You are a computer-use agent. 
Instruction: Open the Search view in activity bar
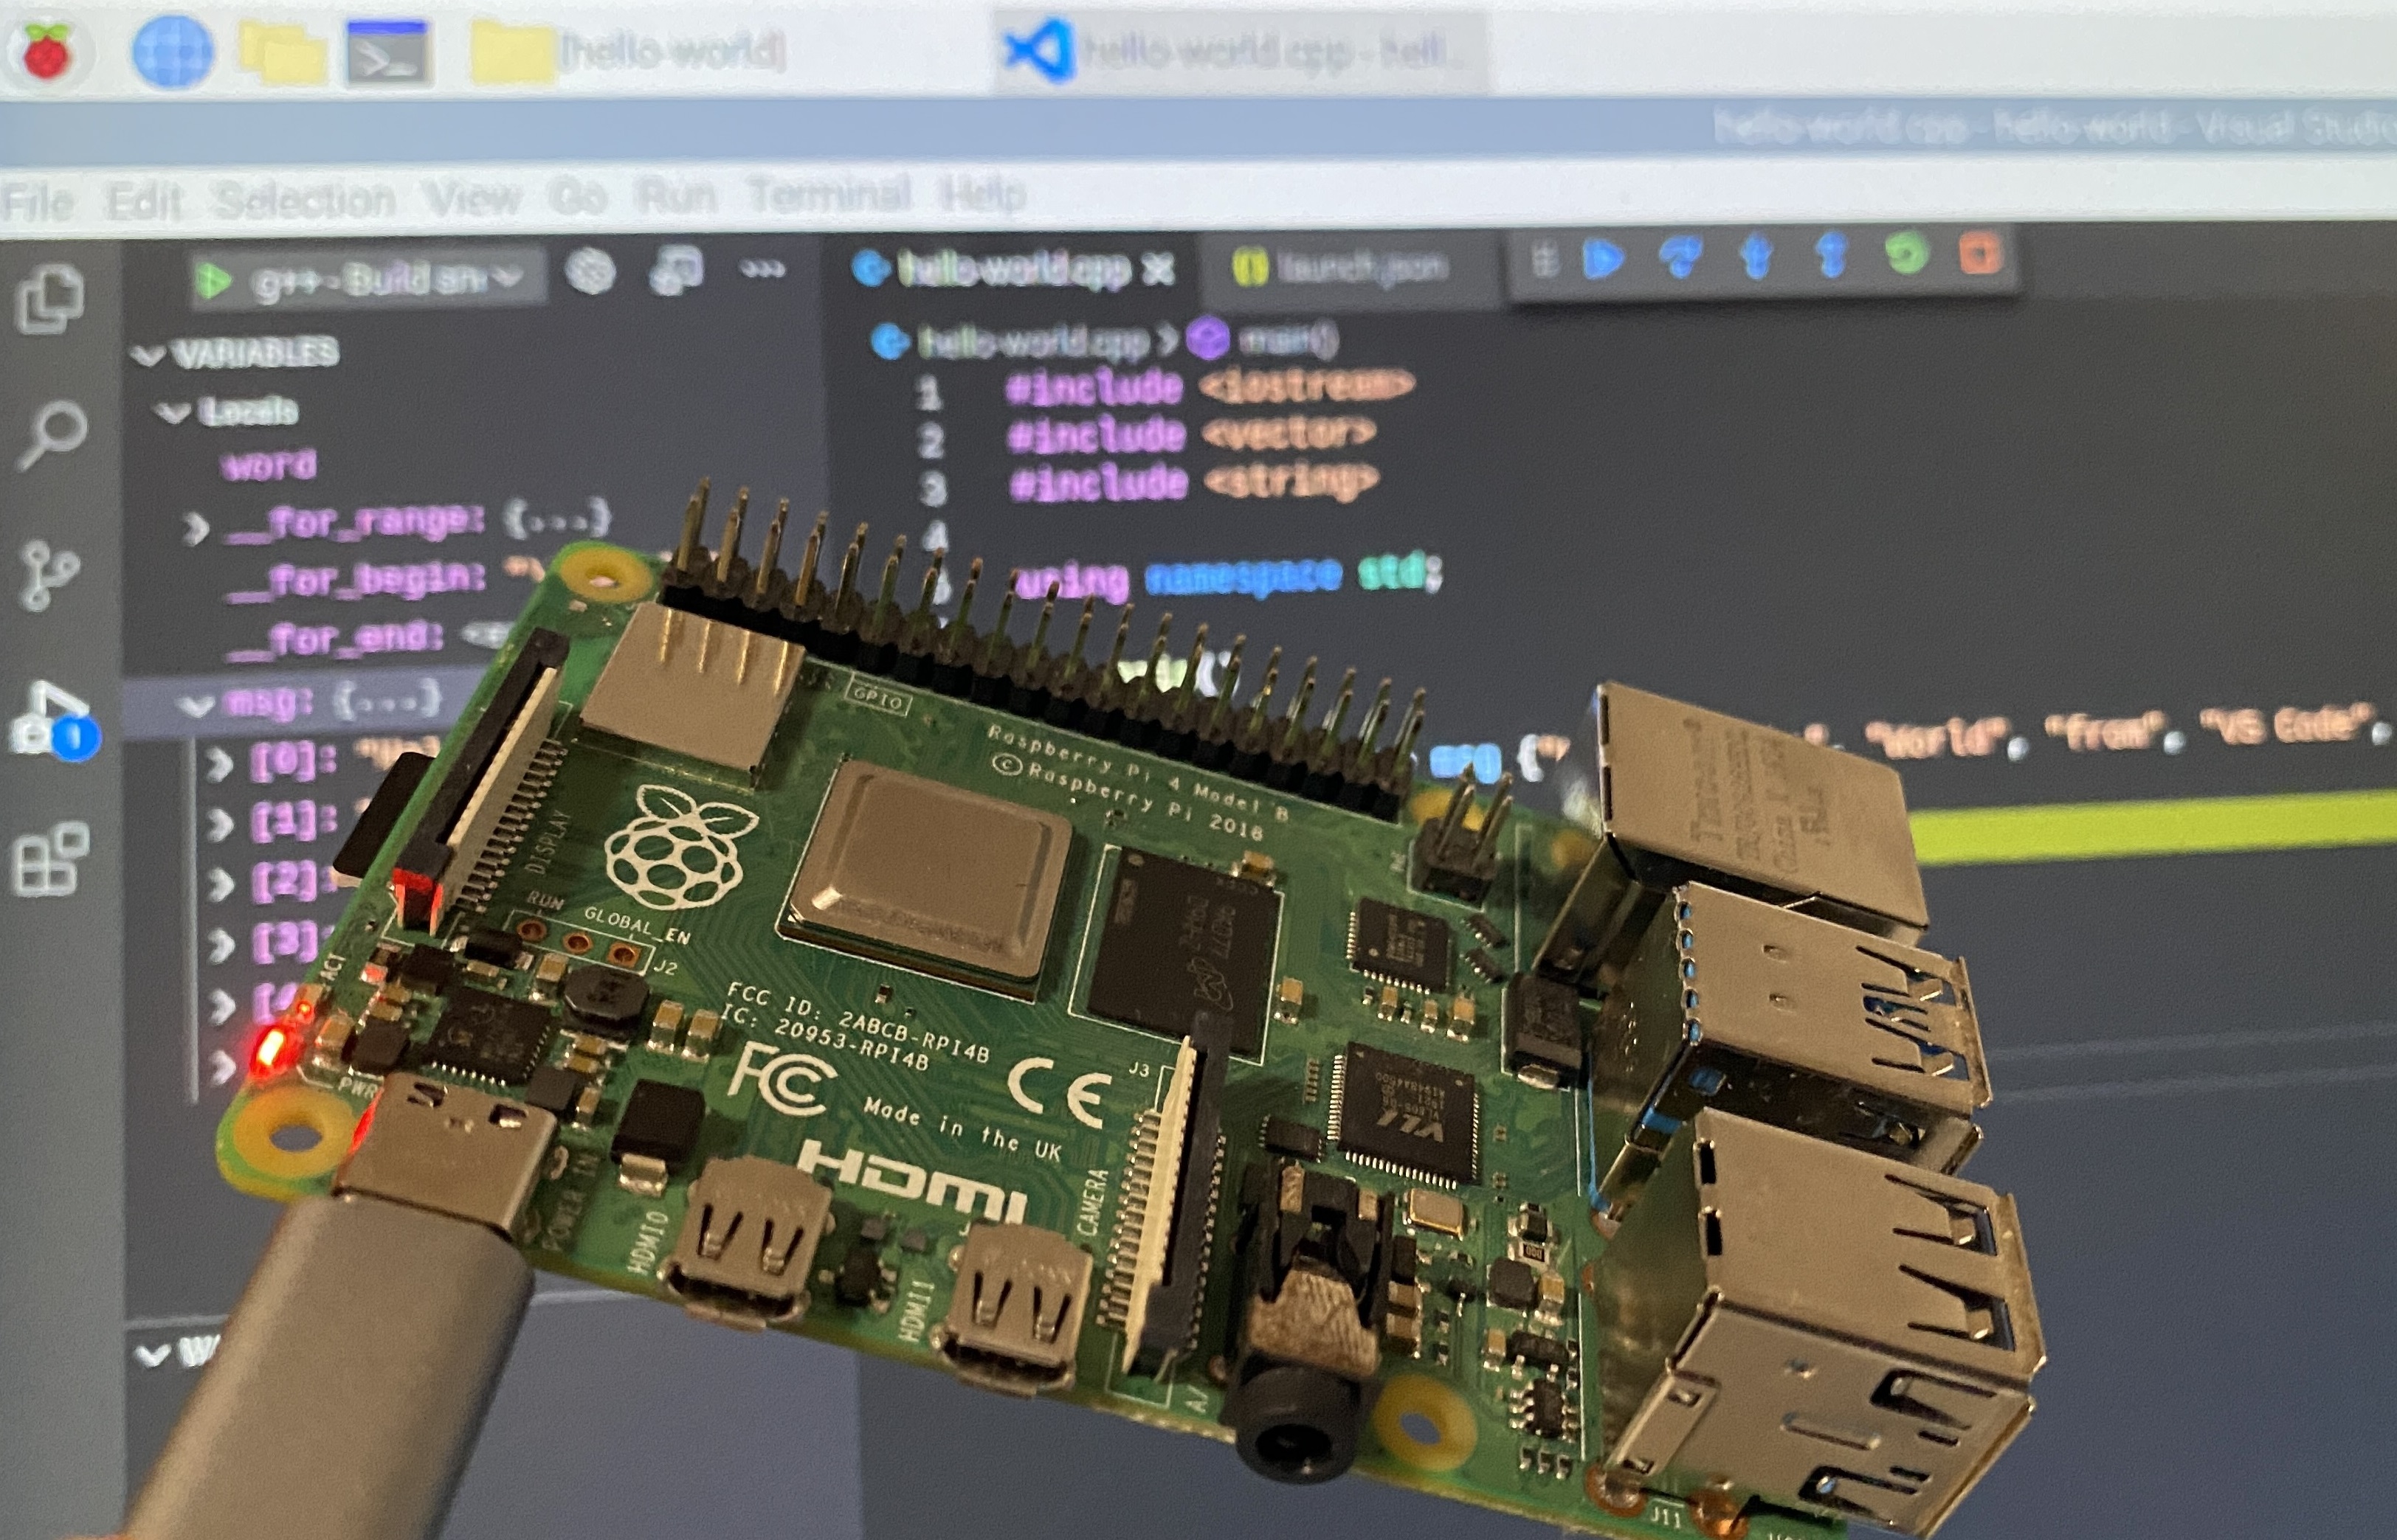coord(52,436)
